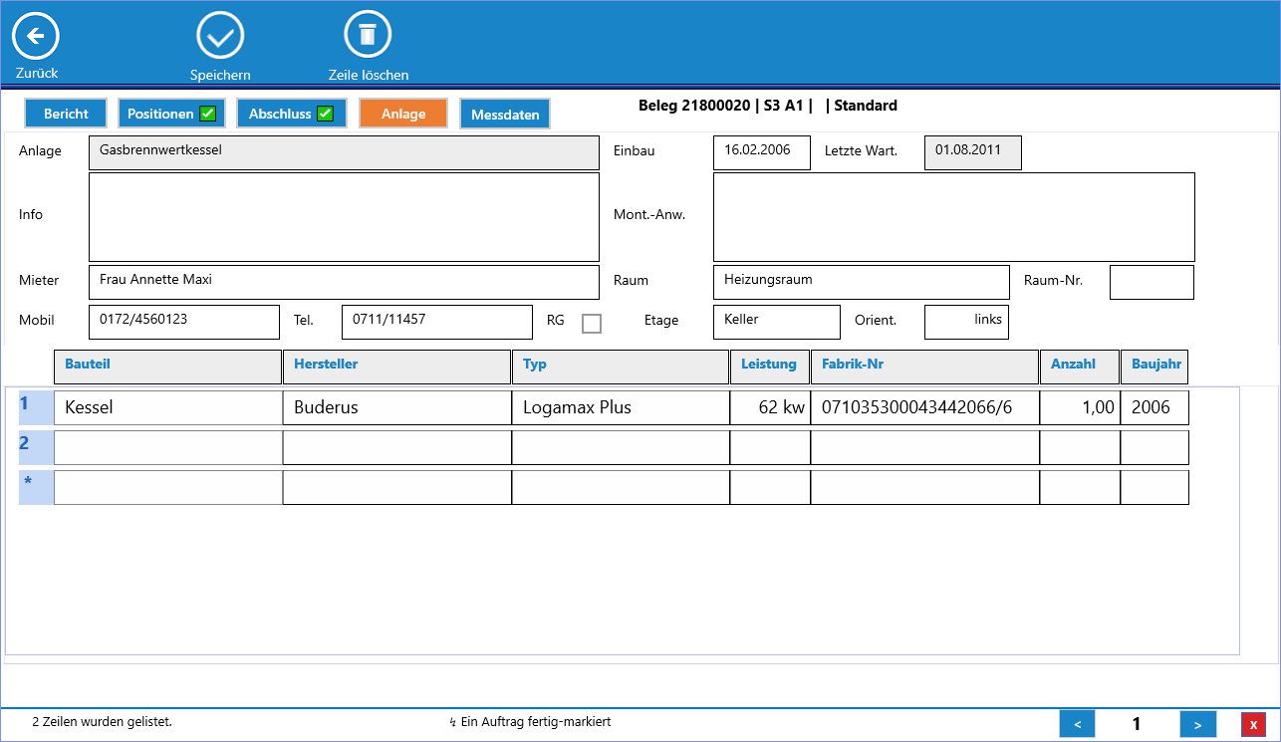Screen dimensions: 1281x742
Task: Click into the Mieter name field
Action: 344,282
